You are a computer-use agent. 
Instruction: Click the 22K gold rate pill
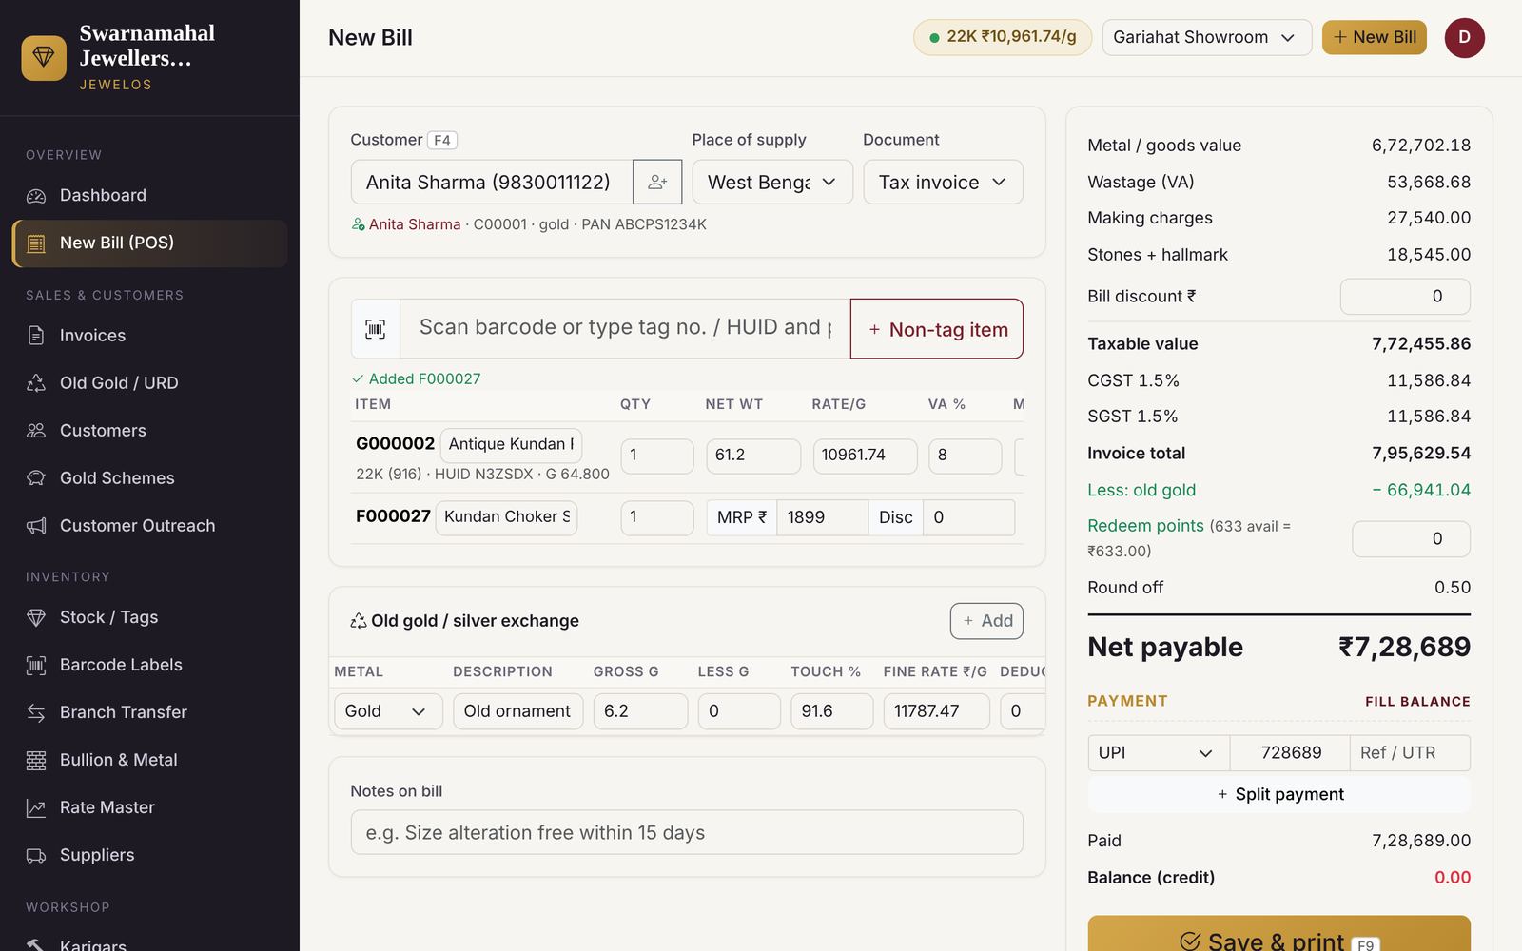coord(1003,37)
